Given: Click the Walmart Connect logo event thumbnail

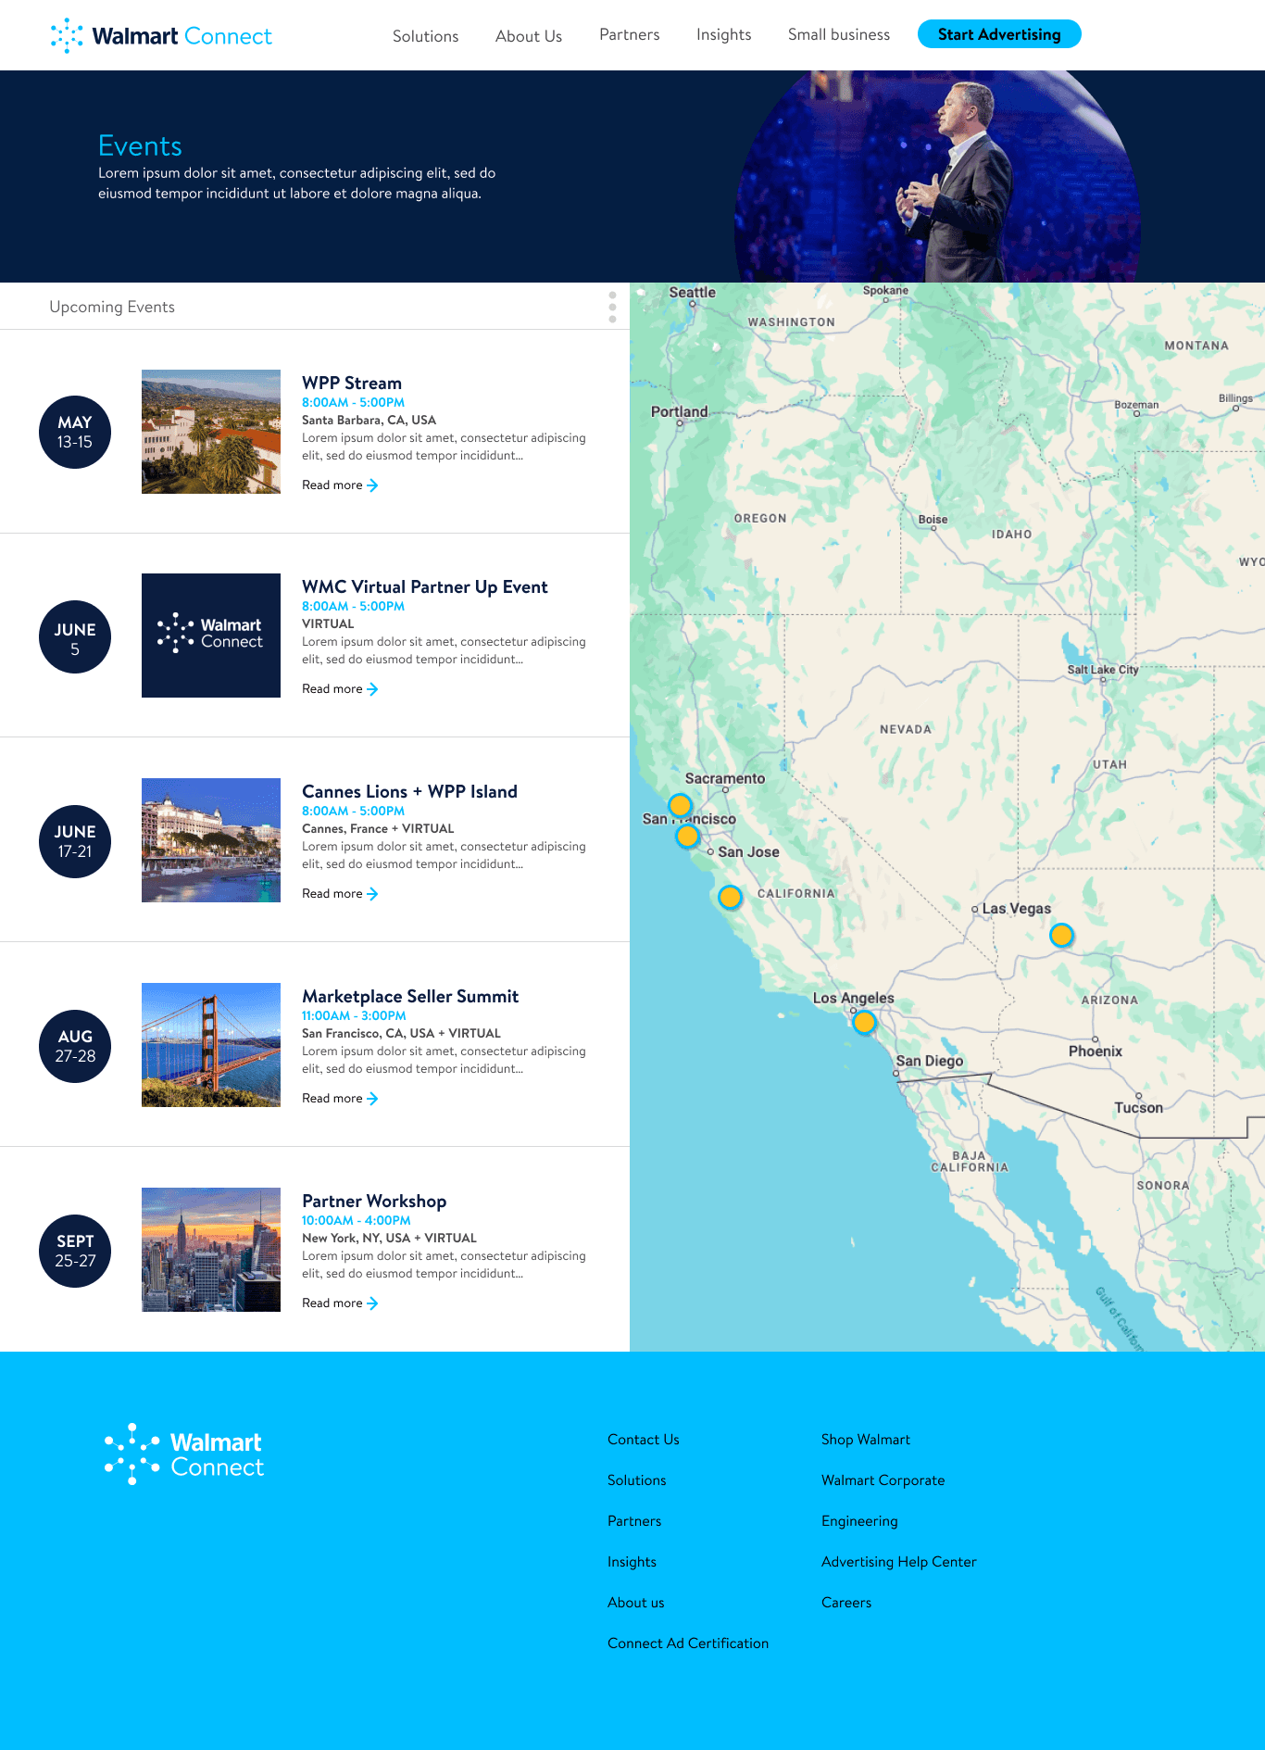Looking at the screenshot, I should 211,636.
